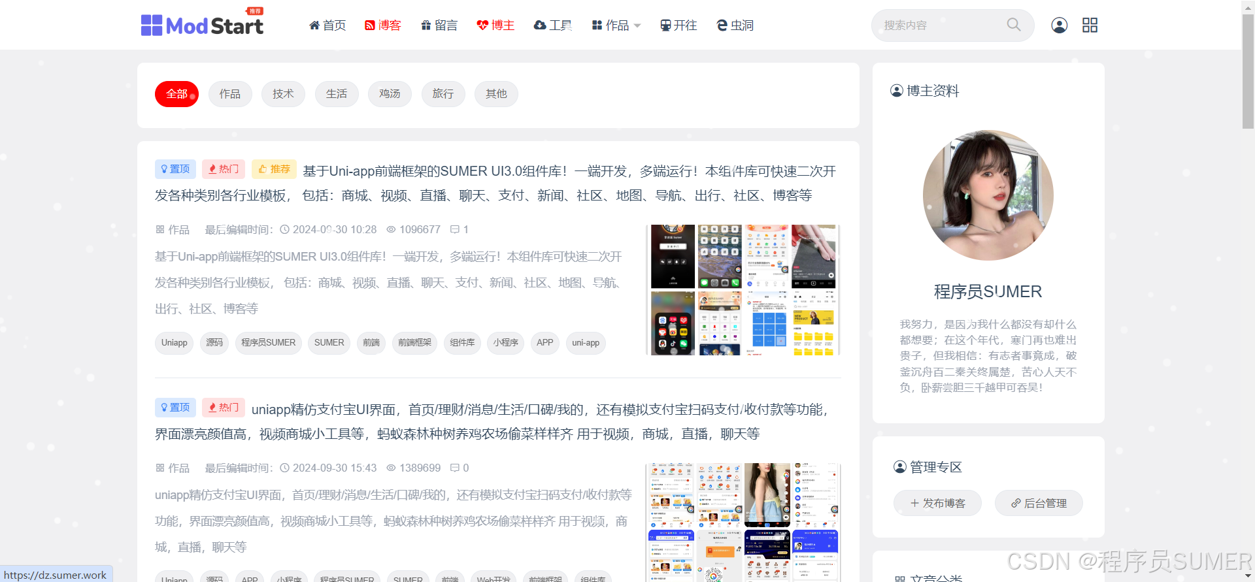Viewport: 1255px width, 582px height.
Task: Click the 置顶 badge on 支付宝UI post
Action: 175,408
